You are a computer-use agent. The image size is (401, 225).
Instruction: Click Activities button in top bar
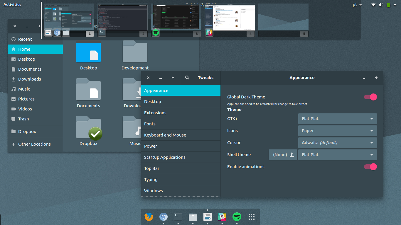pyautogui.click(x=12, y=4)
